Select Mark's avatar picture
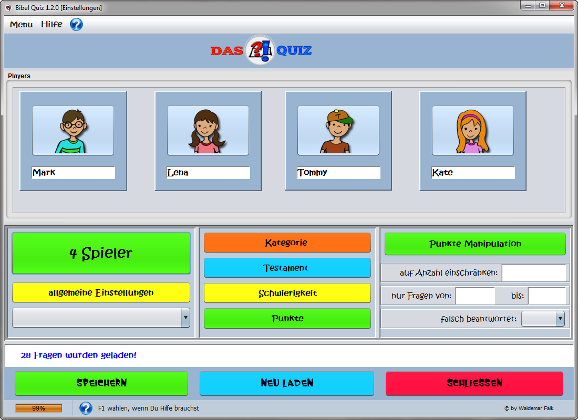The height and width of the screenshot is (420, 578). pyautogui.click(x=73, y=131)
